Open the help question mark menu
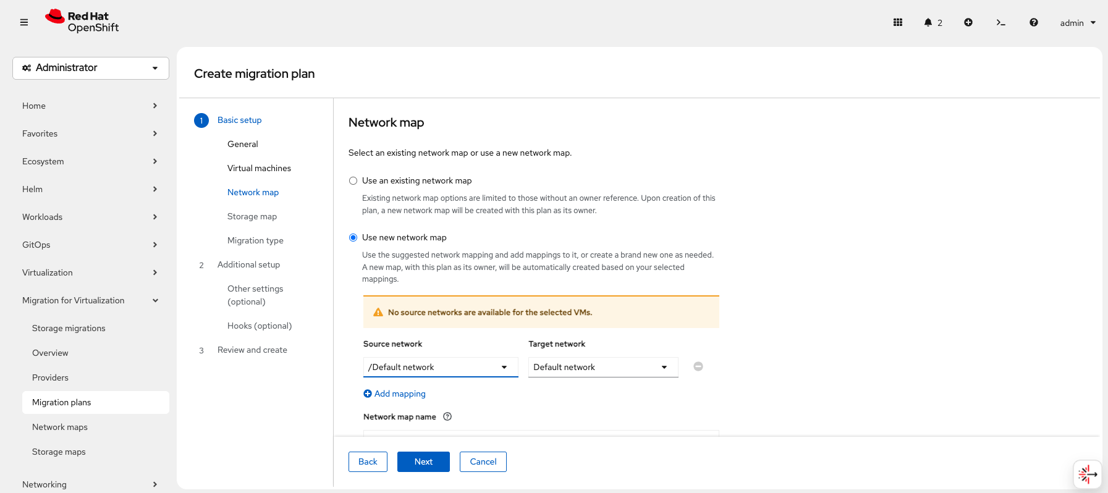Image resolution: width=1108 pixels, height=493 pixels. point(1033,22)
